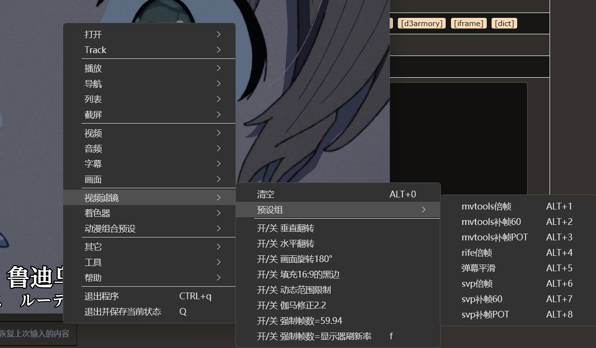Open the 工具 menu entry
The image size is (596, 348).
tap(149, 262)
